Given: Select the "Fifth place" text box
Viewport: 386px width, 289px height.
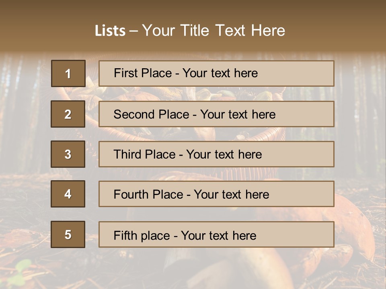Looking at the screenshot, I should coord(216,234).
